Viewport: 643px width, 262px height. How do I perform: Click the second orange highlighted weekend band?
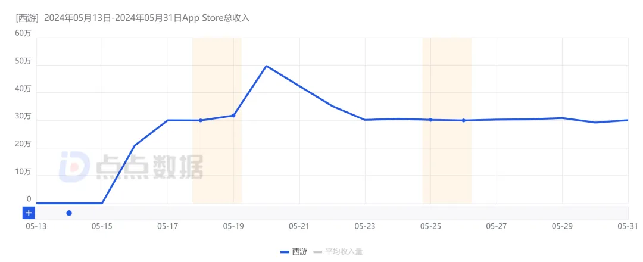(x=447, y=161)
